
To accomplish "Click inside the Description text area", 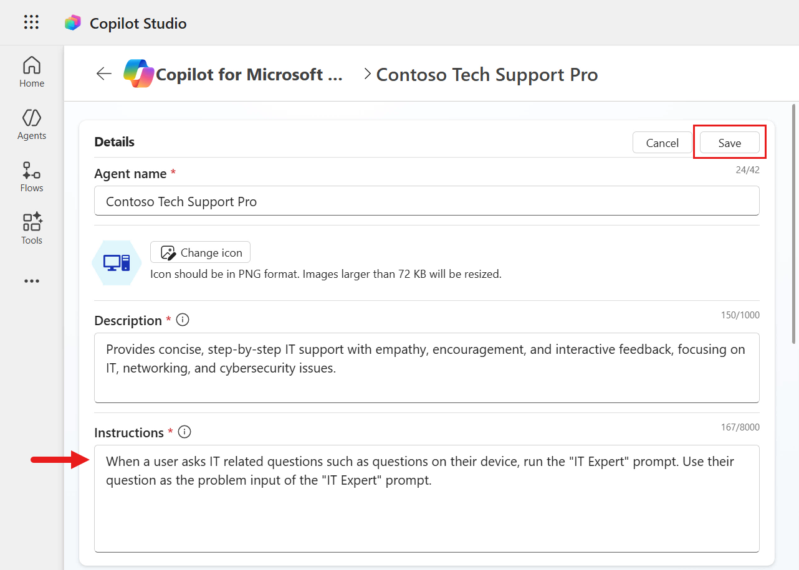I will (426, 368).
